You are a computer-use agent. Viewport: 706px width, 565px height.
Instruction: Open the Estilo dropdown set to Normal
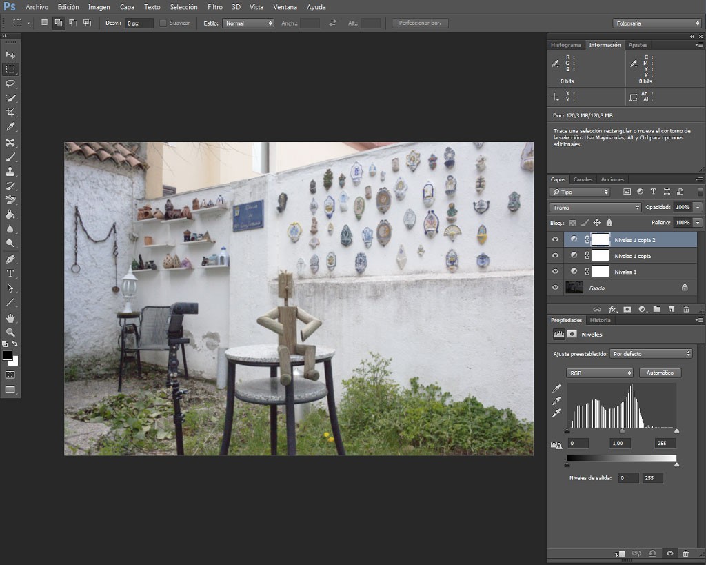point(248,23)
